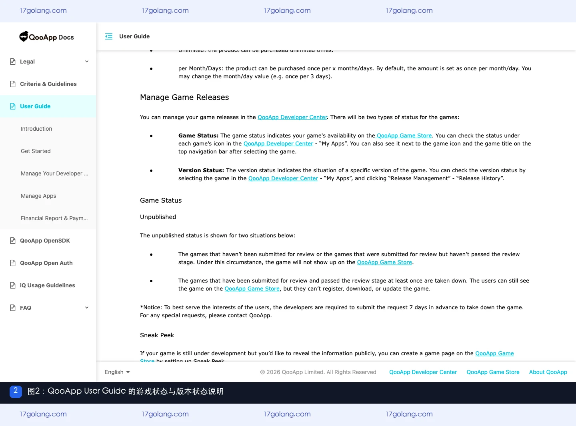Click QooApp Game Store link in Game Status bullet
Viewport: 576px width, 426px height.
point(404,135)
